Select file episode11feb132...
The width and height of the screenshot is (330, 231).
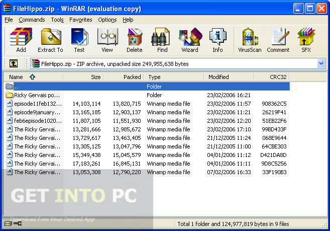click(x=34, y=104)
